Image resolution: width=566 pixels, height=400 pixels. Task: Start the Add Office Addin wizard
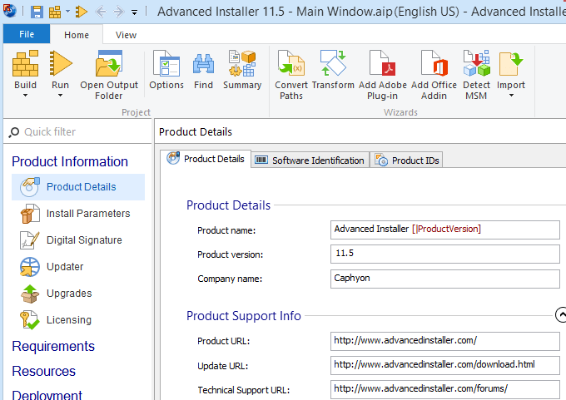[434, 65]
